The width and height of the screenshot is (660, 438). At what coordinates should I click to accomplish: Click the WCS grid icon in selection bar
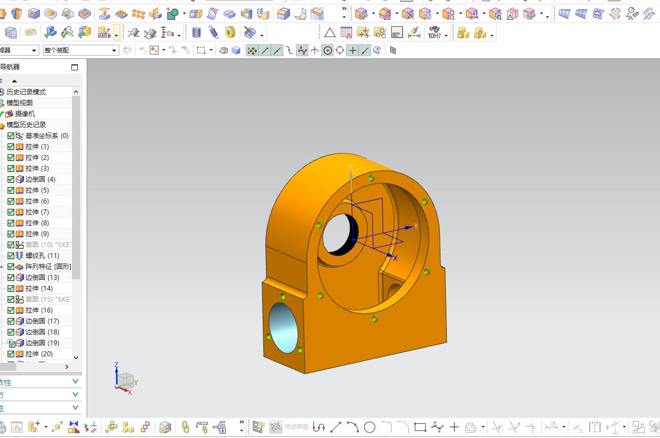point(393,50)
